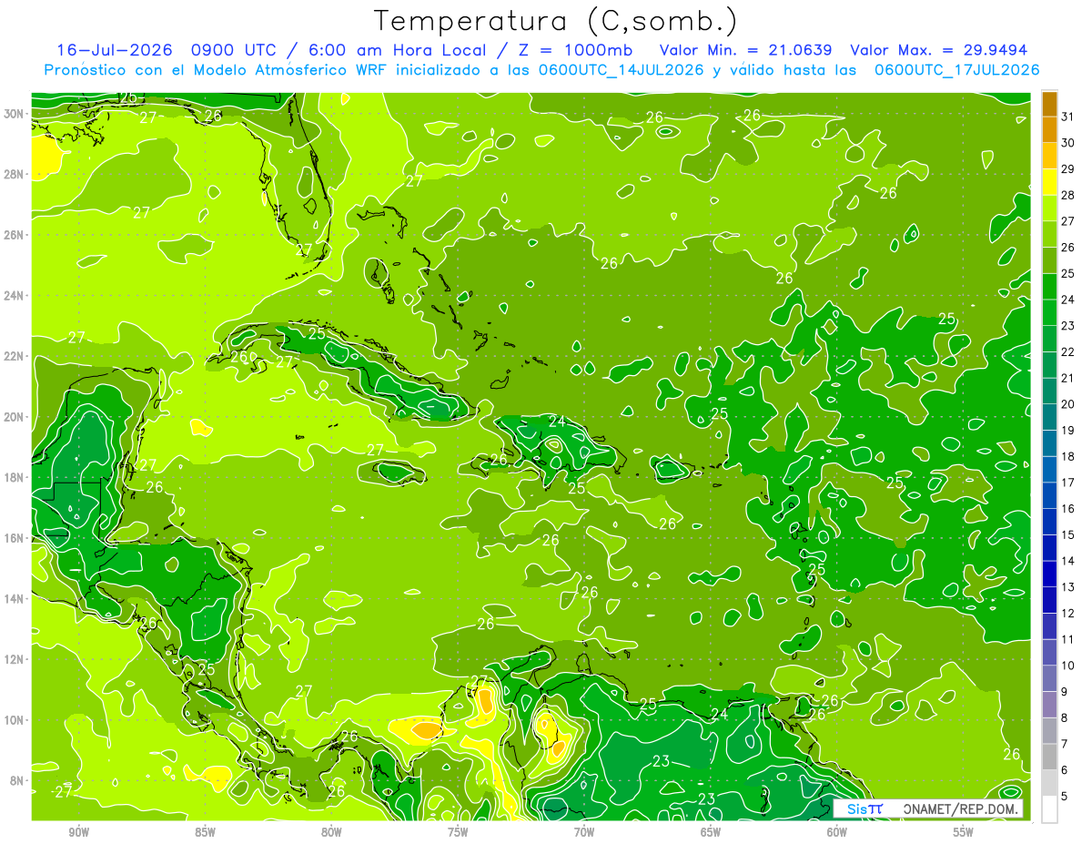Click the "75W" longitude label
Screen dimensions: 1092x844
(x=458, y=832)
